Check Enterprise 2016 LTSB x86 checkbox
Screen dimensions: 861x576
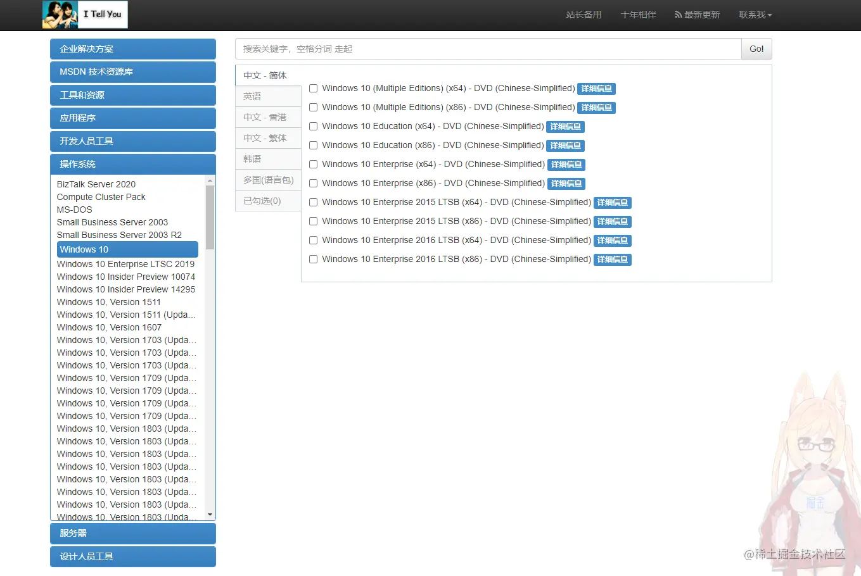coord(313,260)
